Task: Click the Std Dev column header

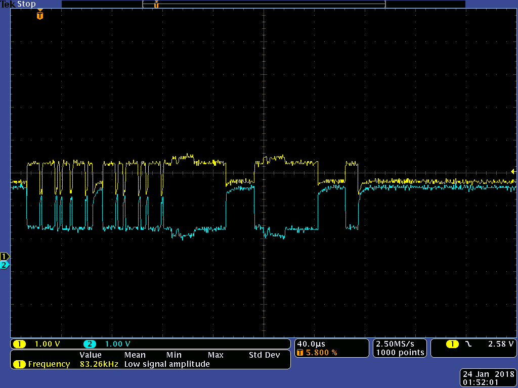Action: click(x=264, y=355)
